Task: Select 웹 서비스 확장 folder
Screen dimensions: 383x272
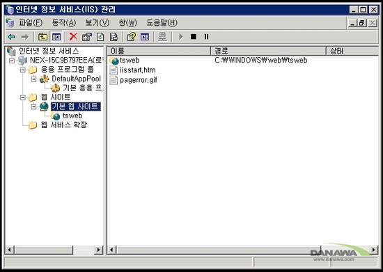Action: [64, 125]
